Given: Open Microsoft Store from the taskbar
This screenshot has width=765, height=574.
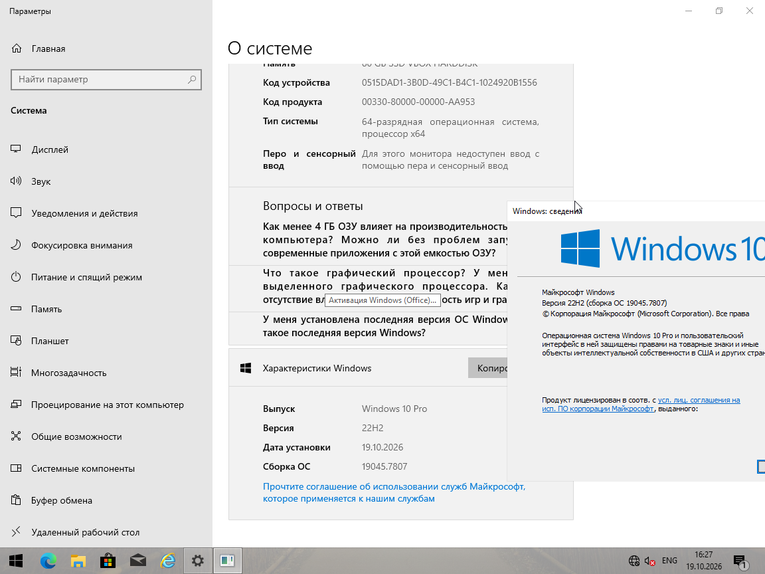Looking at the screenshot, I should (x=108, y=561).
